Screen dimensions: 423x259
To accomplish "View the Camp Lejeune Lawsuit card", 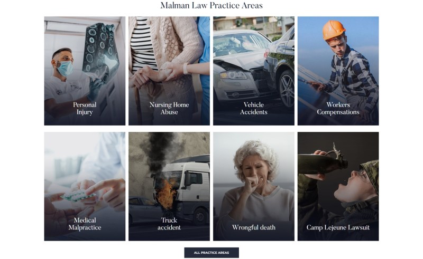I will [x=338, y=186].
